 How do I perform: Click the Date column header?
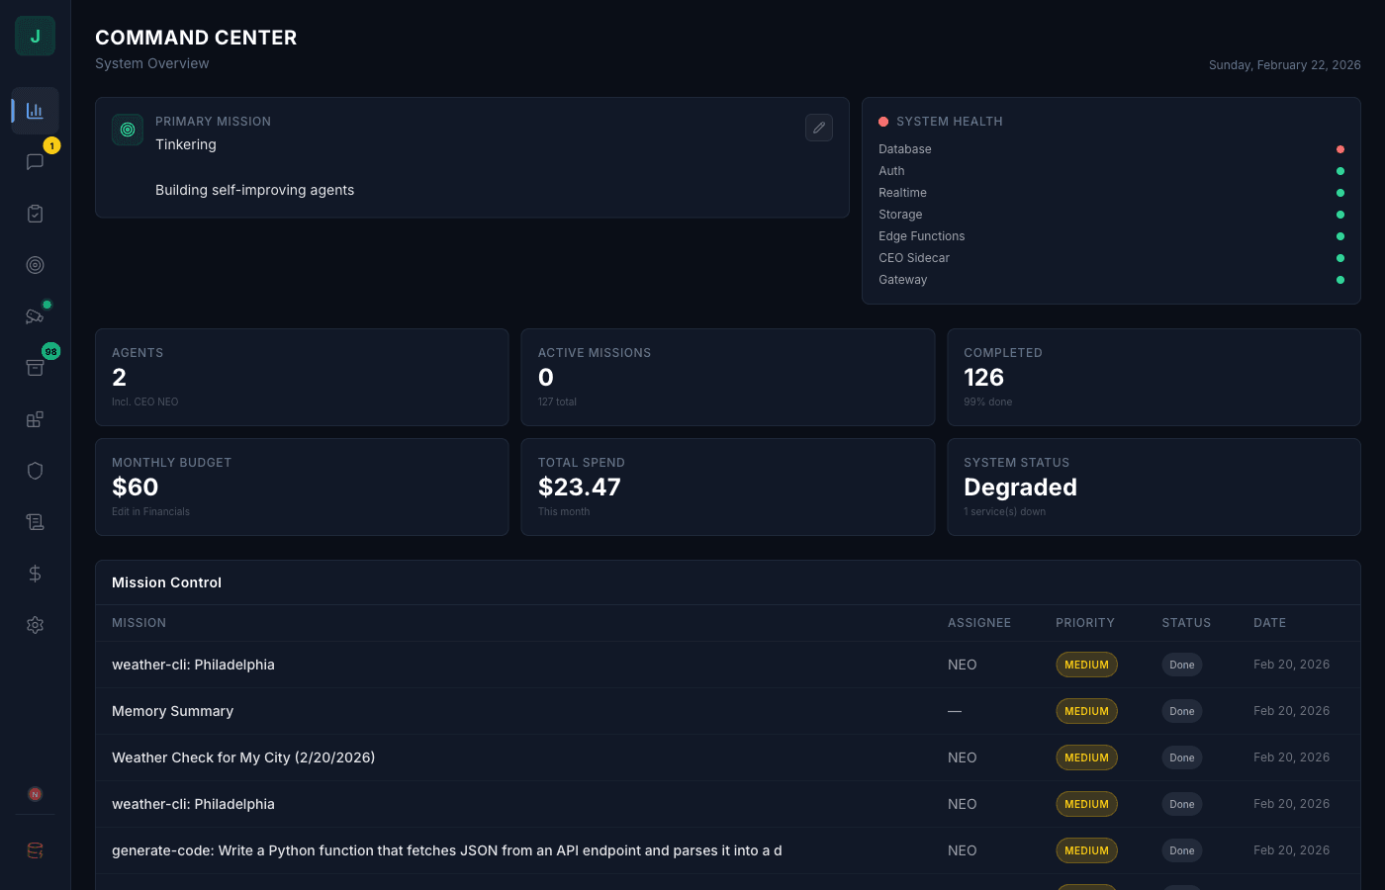point(1269,623)
